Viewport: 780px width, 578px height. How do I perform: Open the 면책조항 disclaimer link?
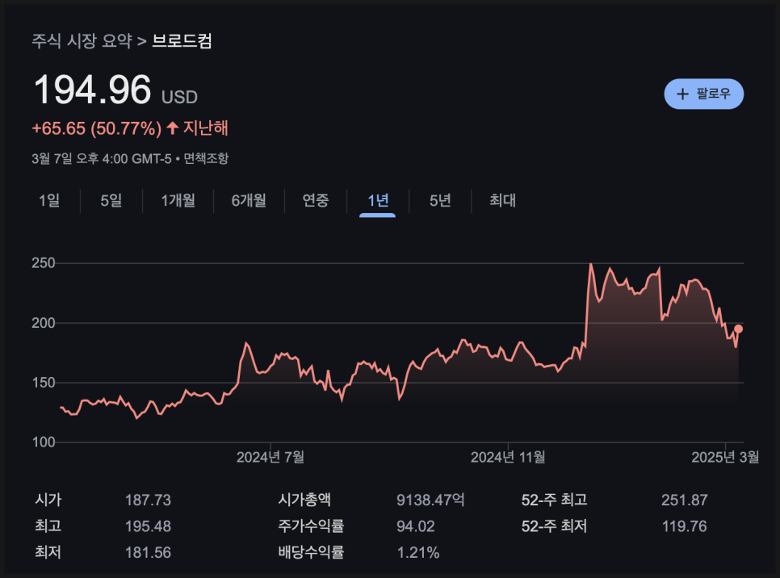[206, 159]
